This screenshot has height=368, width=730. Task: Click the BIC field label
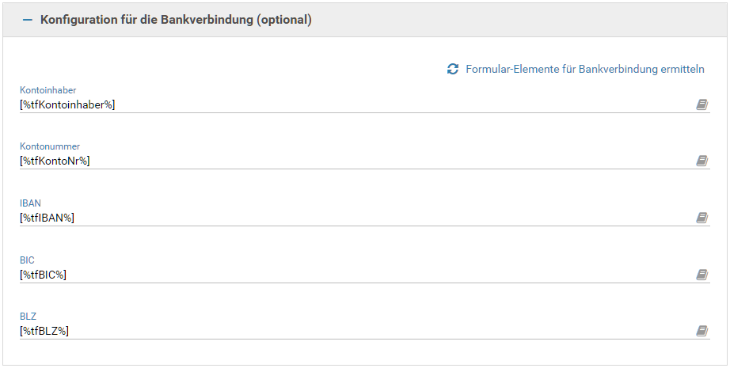pyautogui.click(x=28, y=260)
